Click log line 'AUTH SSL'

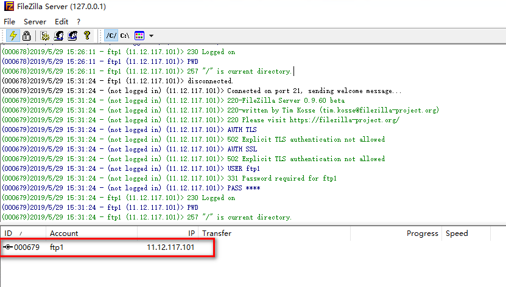[130, 149]
